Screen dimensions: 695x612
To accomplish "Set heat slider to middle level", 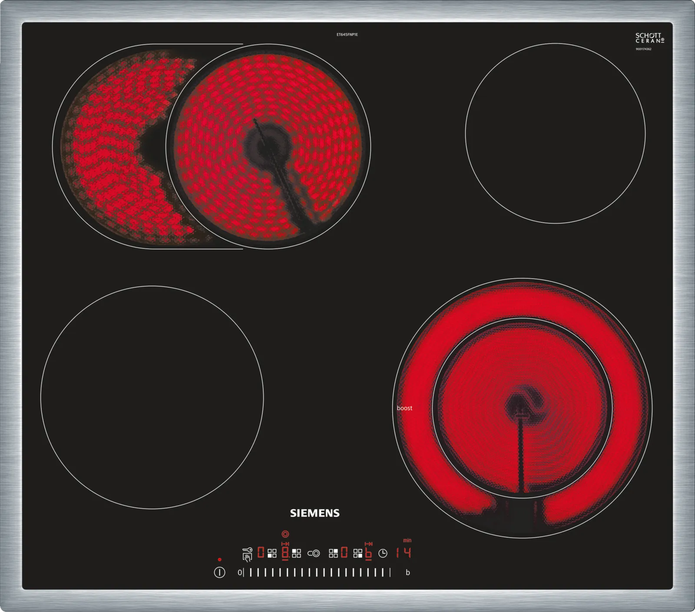I will tap(317, 572).
